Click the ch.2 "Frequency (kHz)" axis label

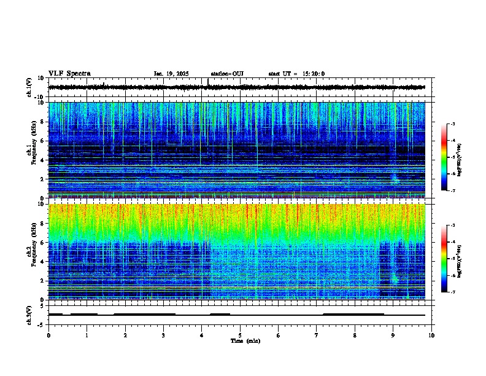34,245
